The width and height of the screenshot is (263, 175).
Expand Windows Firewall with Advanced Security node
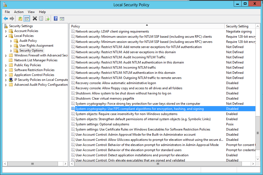pos(6,55)
